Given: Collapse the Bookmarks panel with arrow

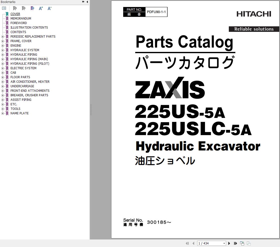Looking at the screenshot, I should point(87,2).
